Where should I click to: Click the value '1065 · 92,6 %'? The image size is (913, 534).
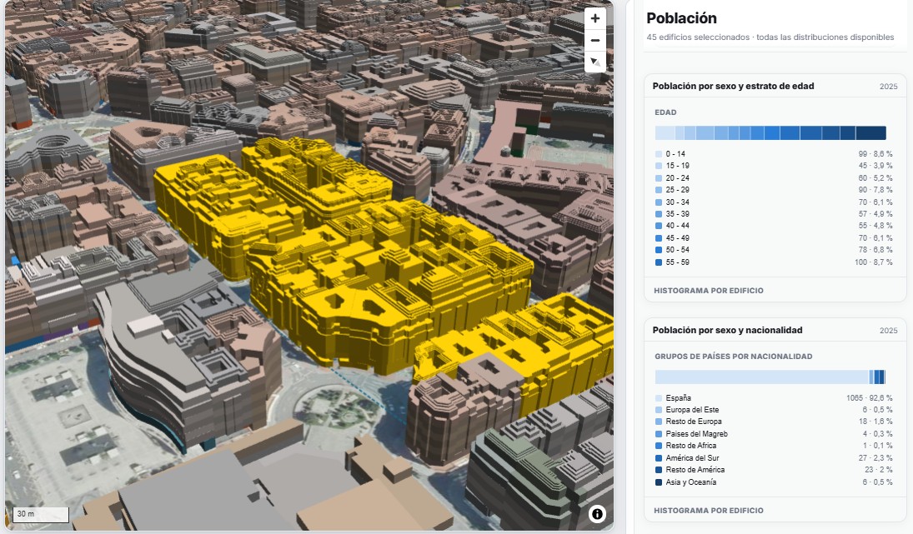point(870,398)
